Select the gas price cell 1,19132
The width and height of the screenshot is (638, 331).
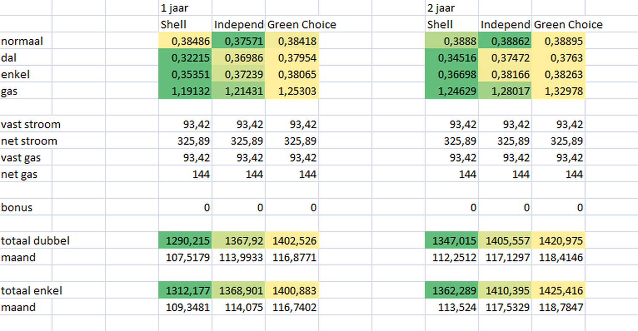[185, 91]
